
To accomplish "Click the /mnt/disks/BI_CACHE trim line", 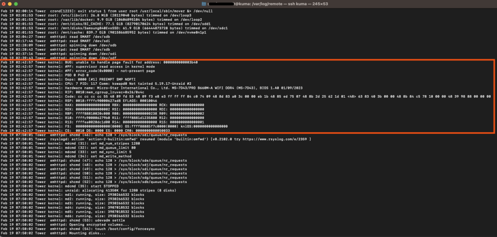I will point(105,24).
